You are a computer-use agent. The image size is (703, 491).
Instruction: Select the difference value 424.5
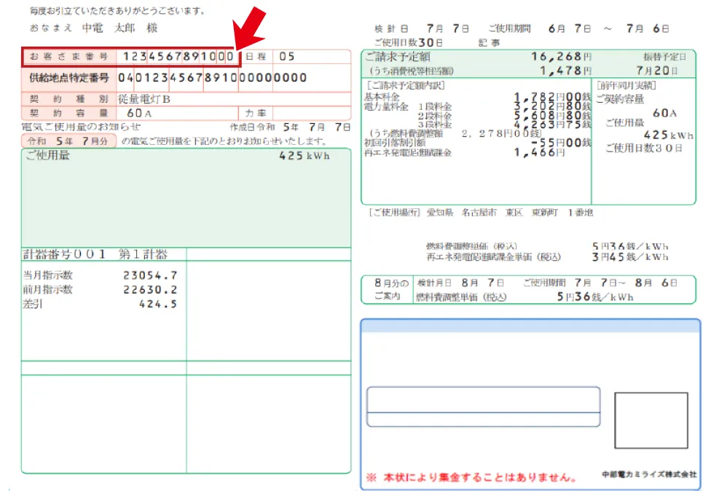point(158,304)
